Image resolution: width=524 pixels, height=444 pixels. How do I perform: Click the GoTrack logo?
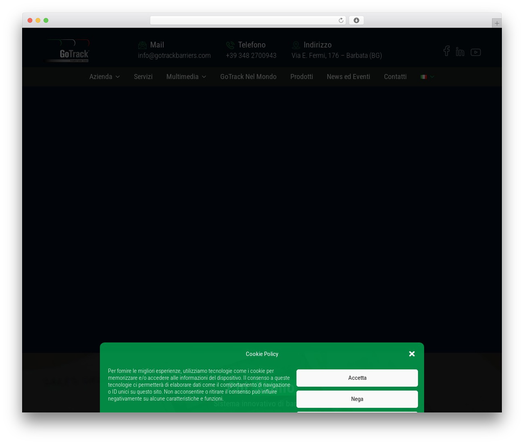tap(68, 51)
